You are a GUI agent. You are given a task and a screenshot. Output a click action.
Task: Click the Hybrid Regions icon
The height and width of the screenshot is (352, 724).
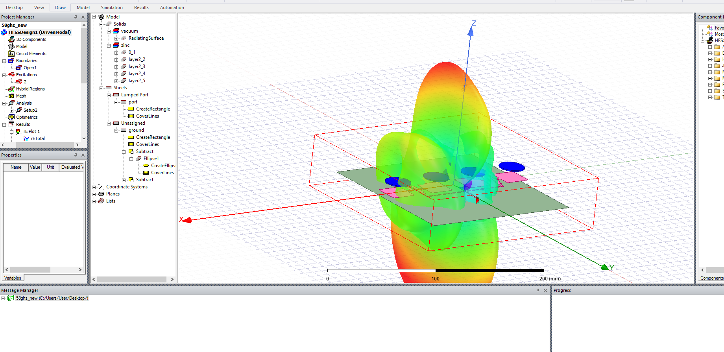[x=11, y=89]
